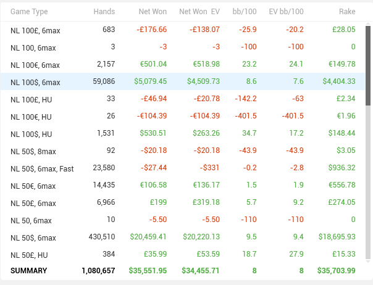Select the NL 100£, HU row

183,99
